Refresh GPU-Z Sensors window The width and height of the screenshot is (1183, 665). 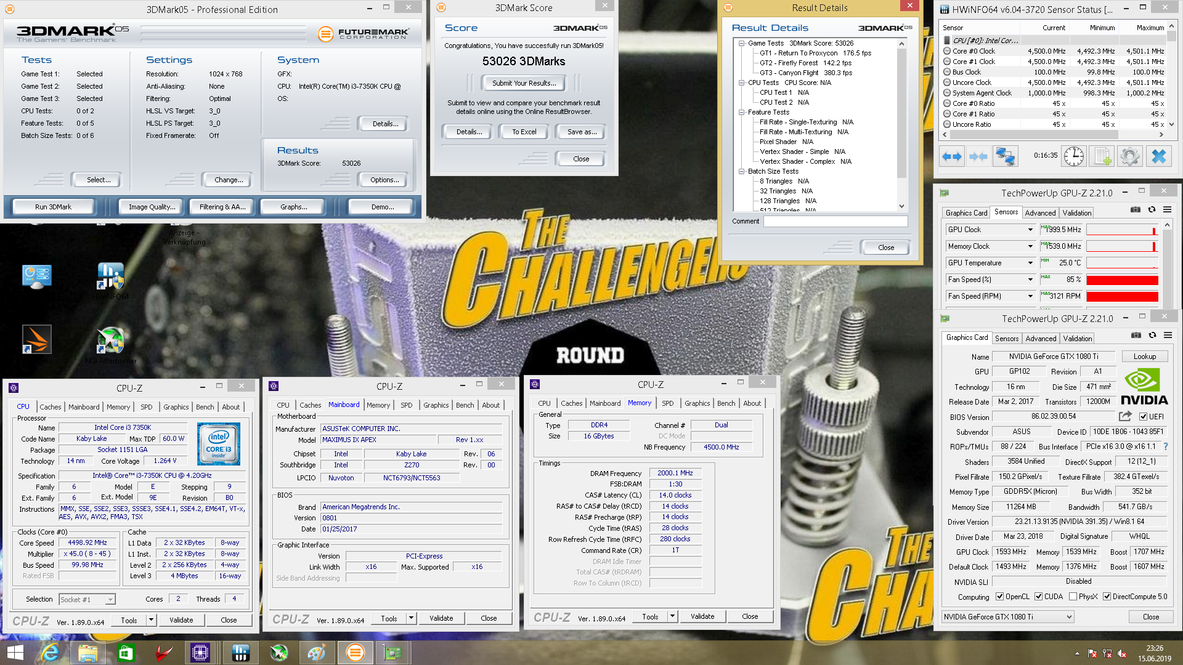point(1152,210)
